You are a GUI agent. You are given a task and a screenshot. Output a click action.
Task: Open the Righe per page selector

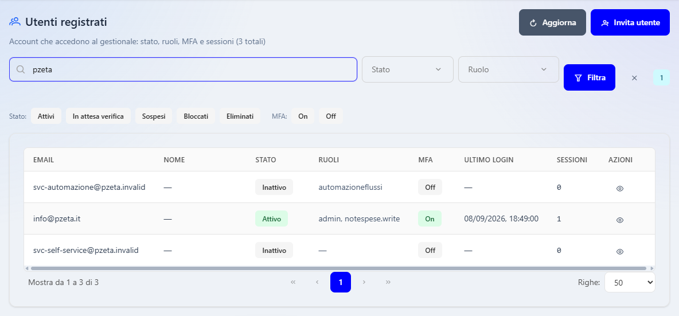pyautogui.click(x=630, y=282)
